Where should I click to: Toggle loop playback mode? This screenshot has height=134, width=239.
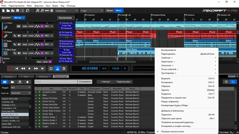click(51, 68)
